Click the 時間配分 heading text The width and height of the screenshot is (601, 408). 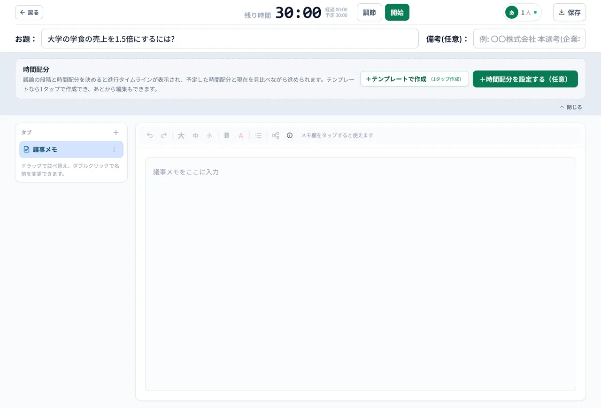[36, 69]
